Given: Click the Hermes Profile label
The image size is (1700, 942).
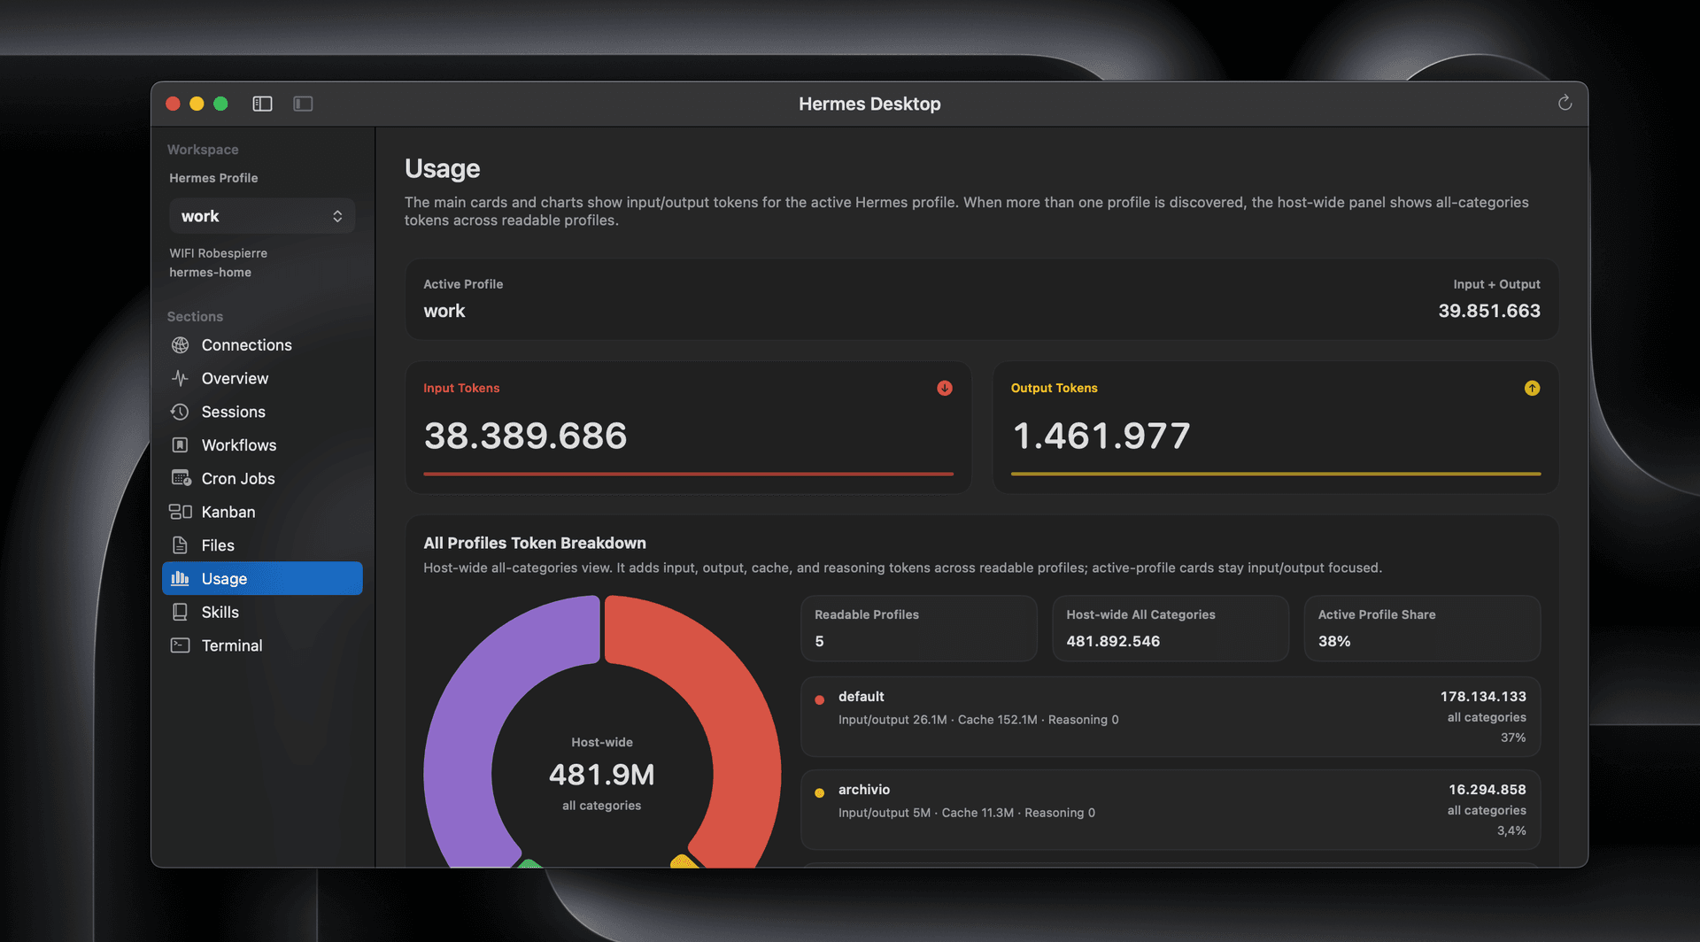Looking at the screenshot, I should pyautogui.click(x=213, y=178).
